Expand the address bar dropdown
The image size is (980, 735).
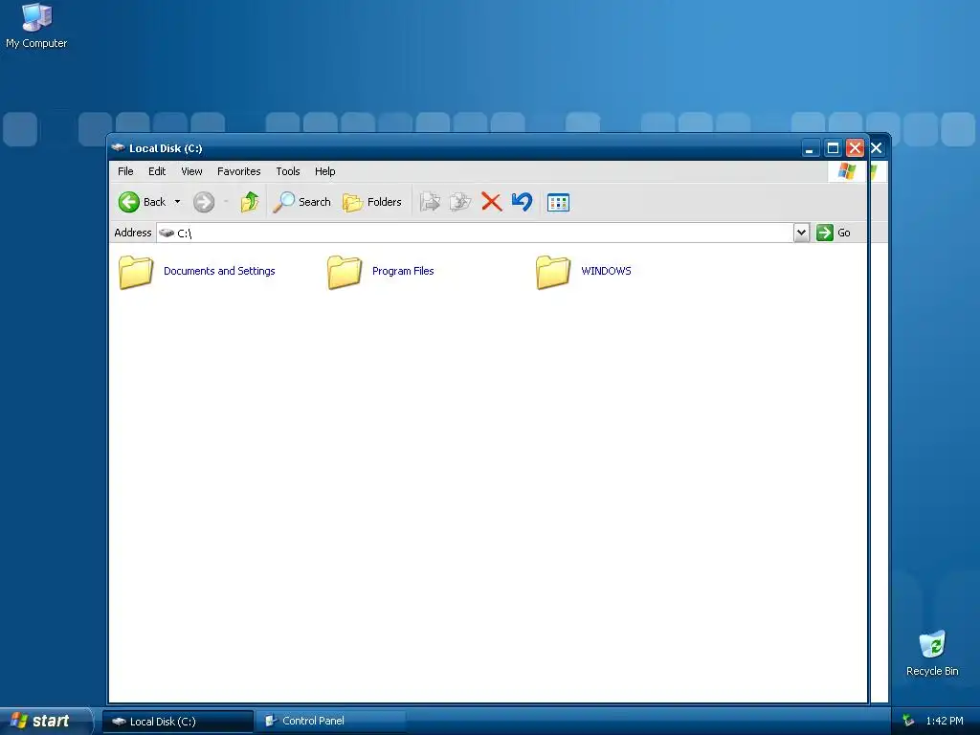[801, 233]
